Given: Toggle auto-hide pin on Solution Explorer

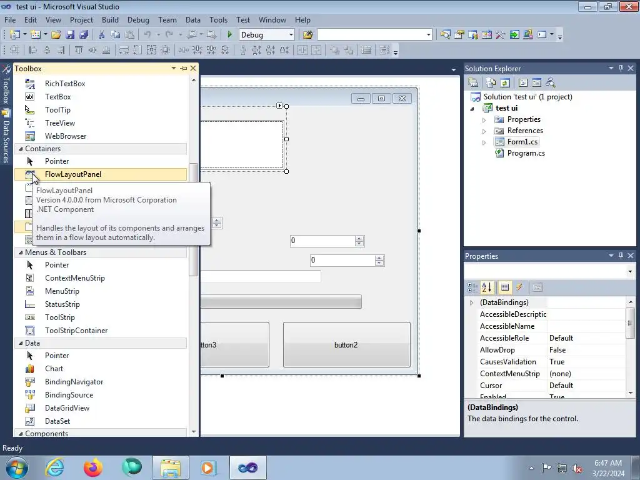Looking at the screenshot, I should [621, 68].
